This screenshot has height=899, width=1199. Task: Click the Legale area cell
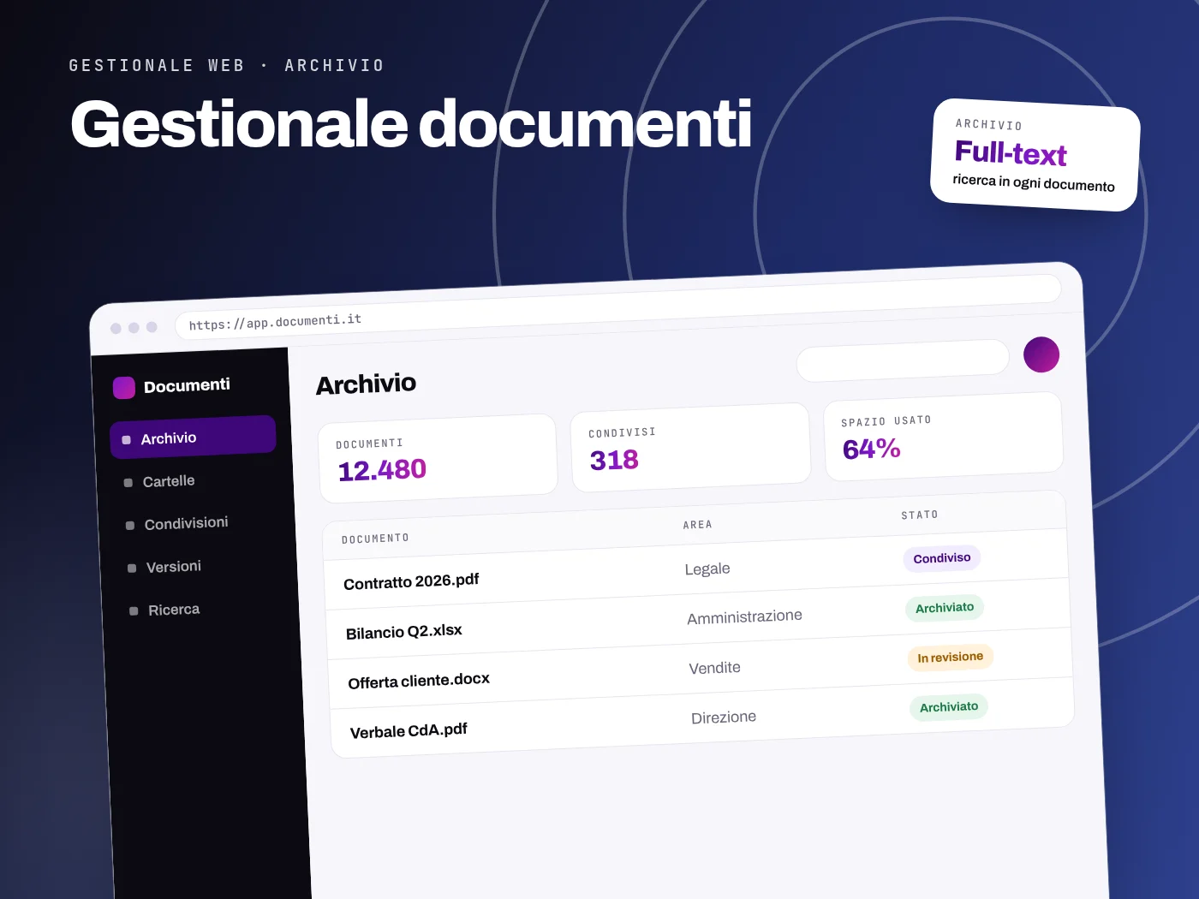[x=707, y=569]
